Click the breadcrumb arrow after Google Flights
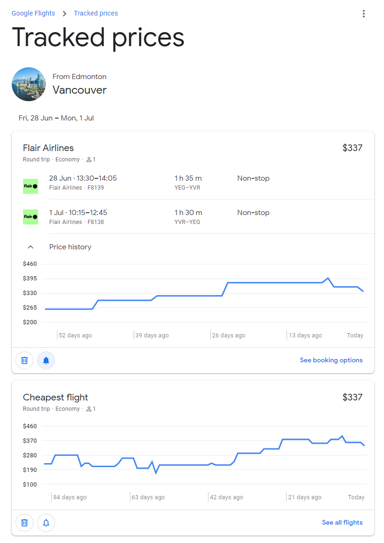 (64, 13)
